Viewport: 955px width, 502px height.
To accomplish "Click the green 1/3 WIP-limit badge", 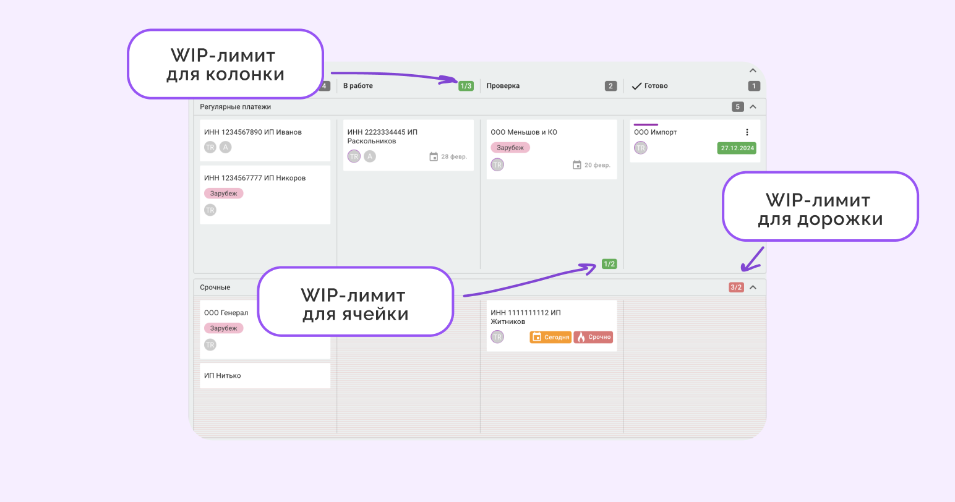I will tap(466, 85).
